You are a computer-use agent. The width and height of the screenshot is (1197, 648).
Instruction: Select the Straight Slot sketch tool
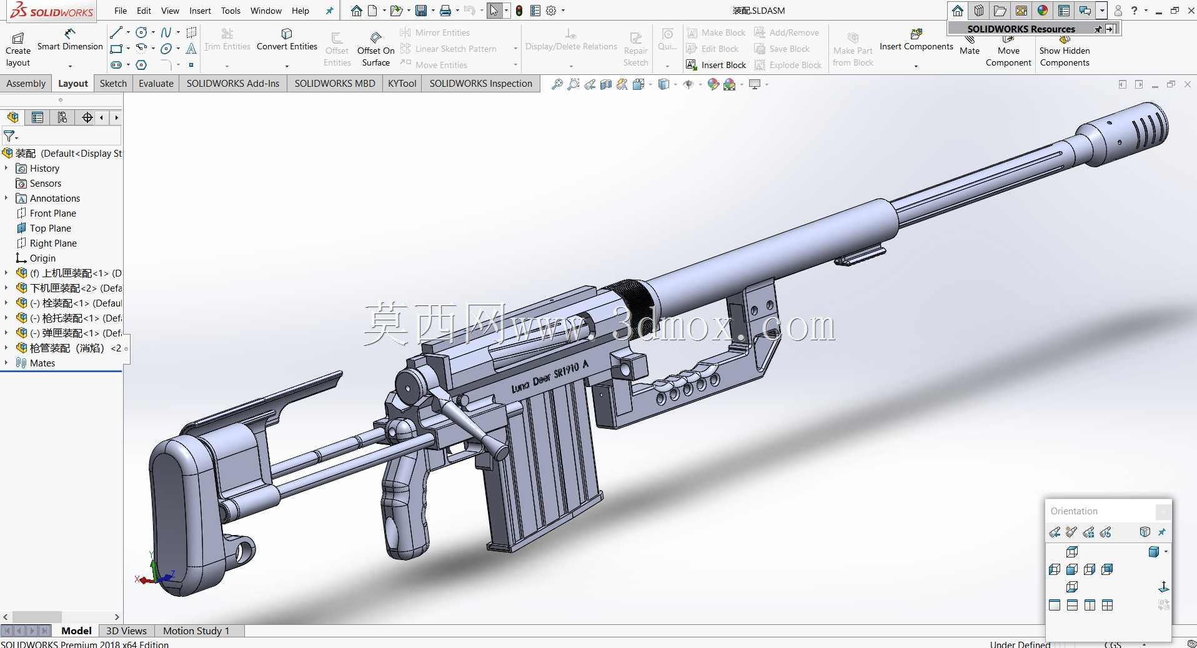[x=116, y=64]
